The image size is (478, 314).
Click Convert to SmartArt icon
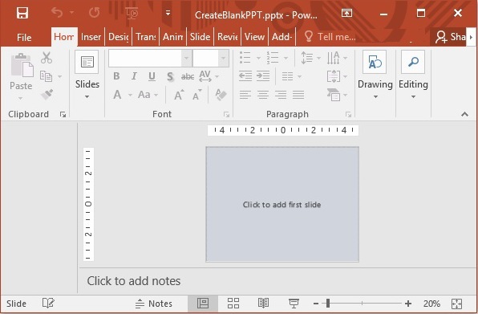(x=334, y=95)
